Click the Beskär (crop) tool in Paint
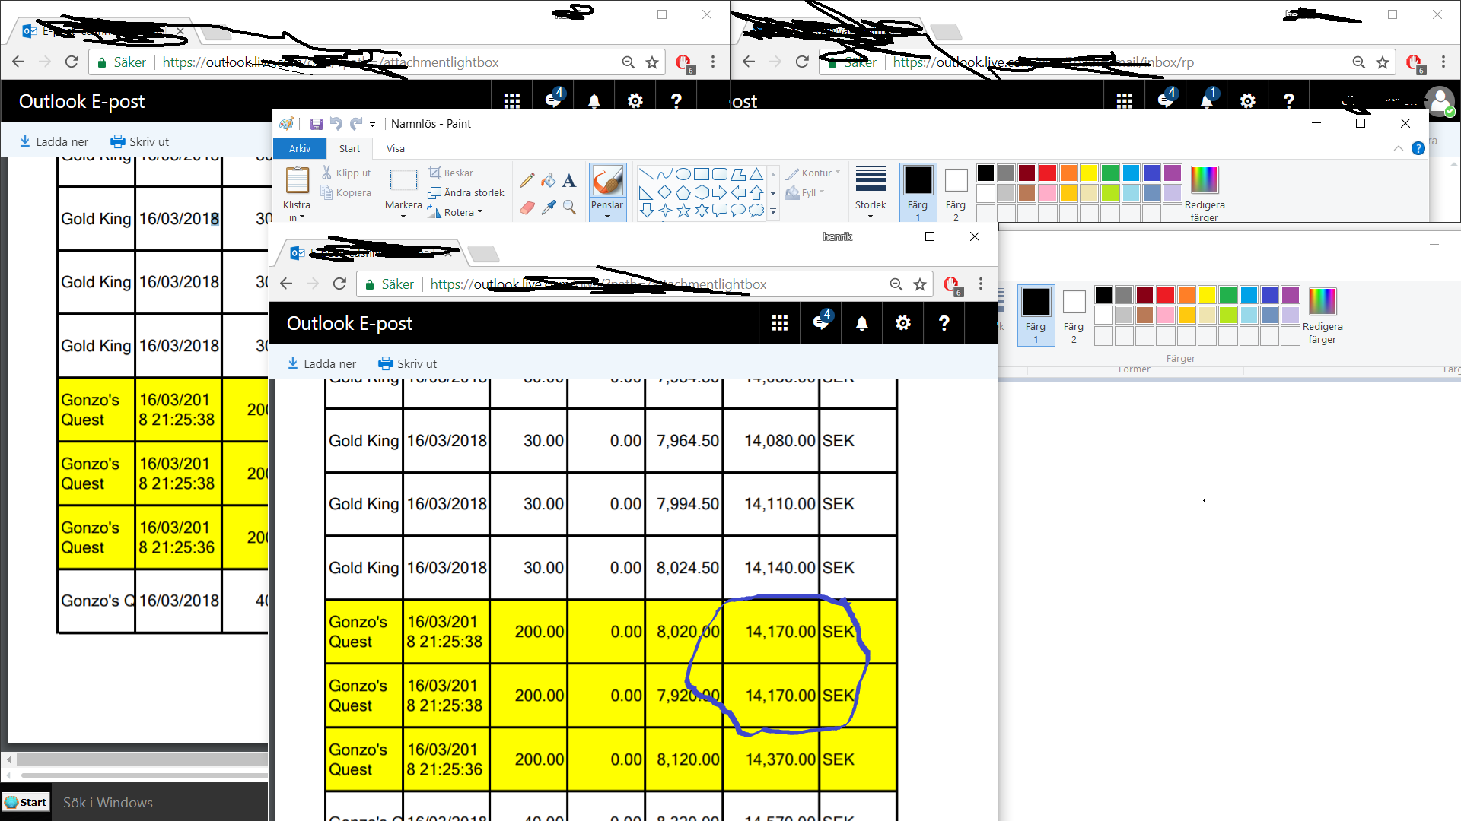The height and width of the screenshot is (821, 1461). [x=451, y=173]
